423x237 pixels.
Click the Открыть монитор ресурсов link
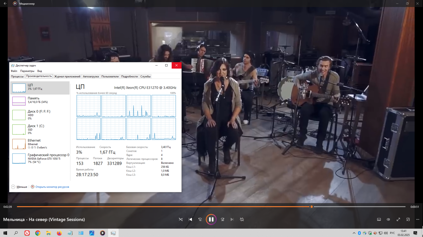52,187
